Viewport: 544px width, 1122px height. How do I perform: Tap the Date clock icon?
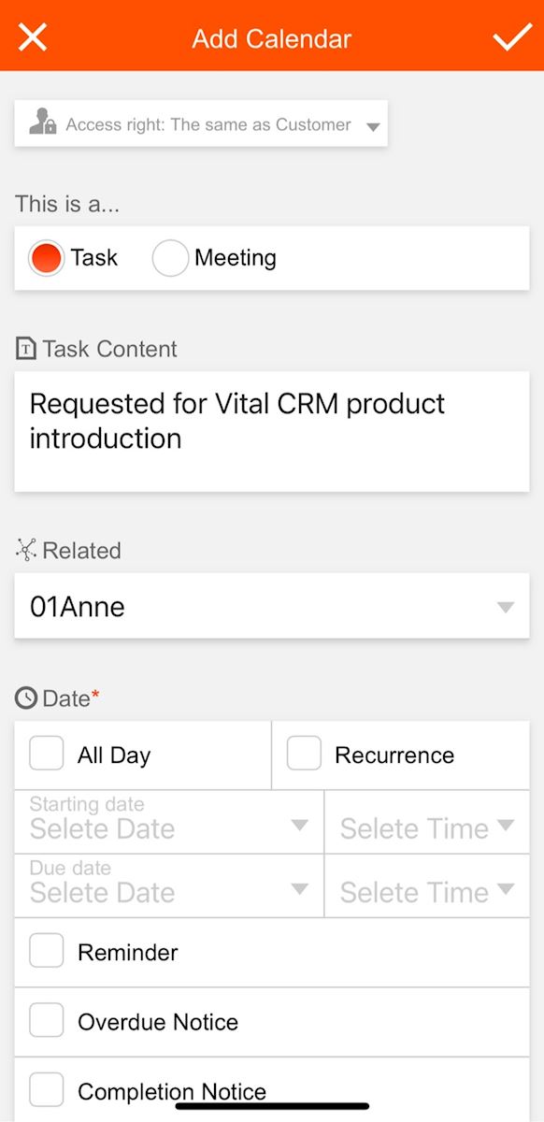(26, 698)
